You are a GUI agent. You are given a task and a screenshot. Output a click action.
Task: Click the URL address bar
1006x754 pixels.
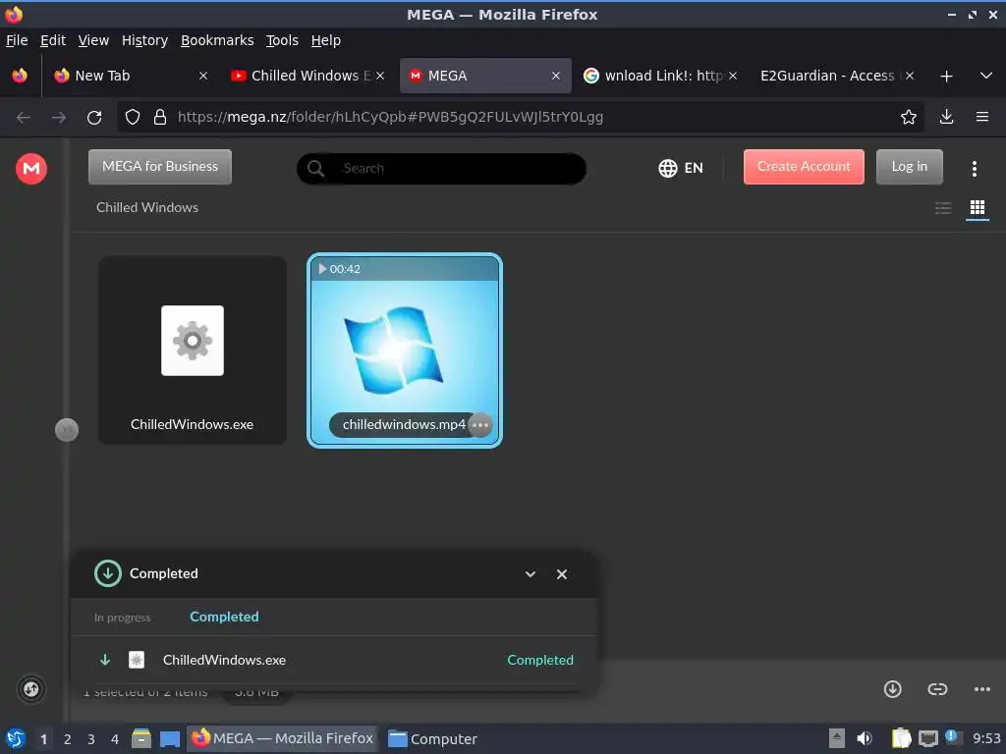(520, 118)
